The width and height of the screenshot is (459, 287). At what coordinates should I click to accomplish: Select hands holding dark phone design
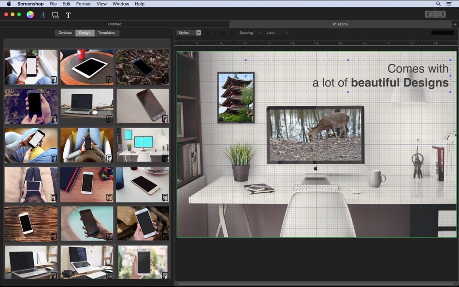[x=31, y=106]
